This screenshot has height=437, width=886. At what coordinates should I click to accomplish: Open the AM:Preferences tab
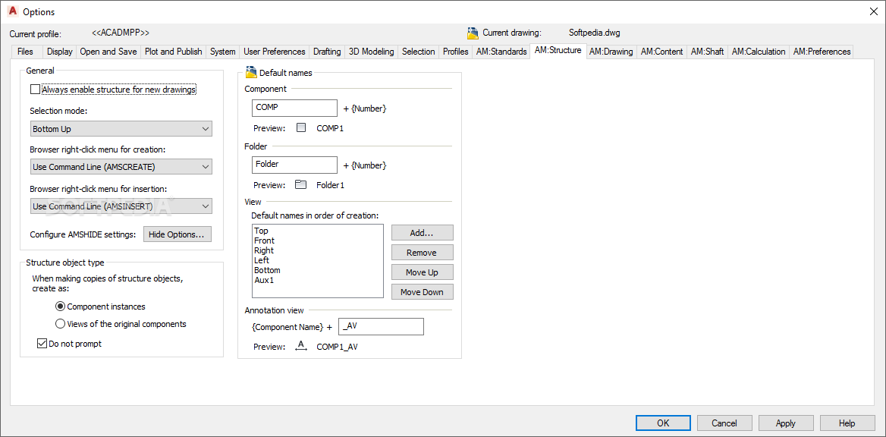click(x=822, y=52)
